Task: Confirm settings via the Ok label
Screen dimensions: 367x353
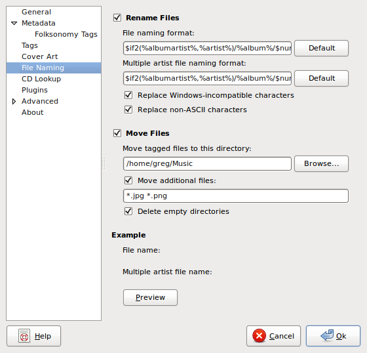Action: click(341, 336)
